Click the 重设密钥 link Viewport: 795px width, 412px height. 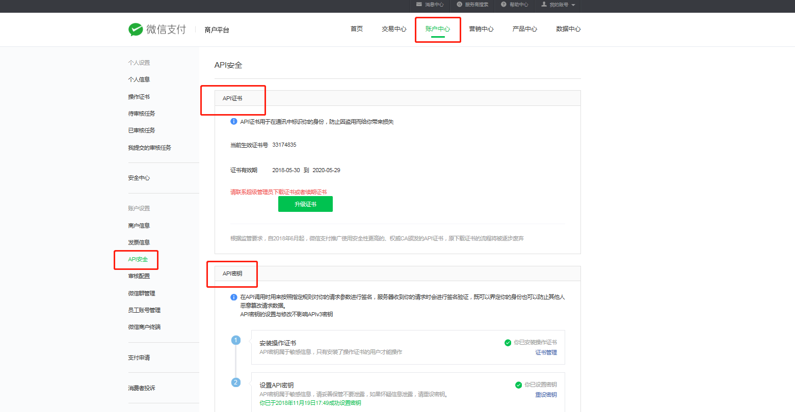coord(546,395)
